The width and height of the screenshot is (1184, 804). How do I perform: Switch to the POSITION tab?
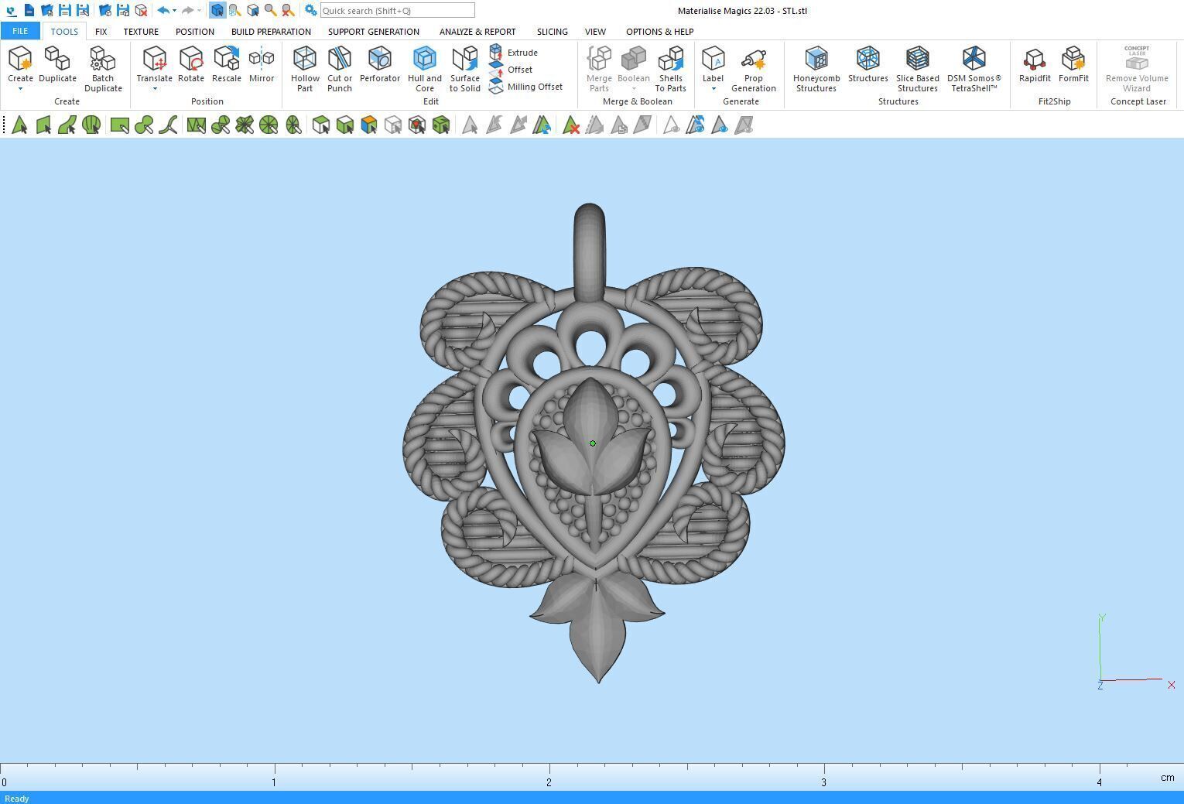[x=195, y=32]
